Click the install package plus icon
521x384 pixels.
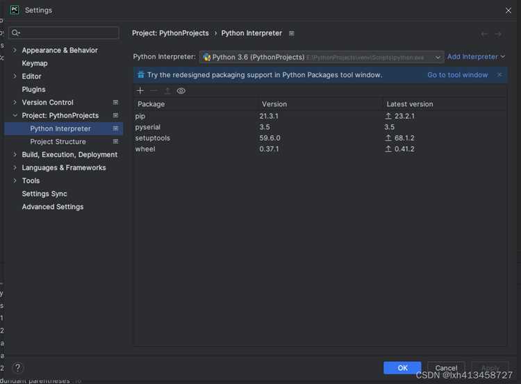click(140, 91)
